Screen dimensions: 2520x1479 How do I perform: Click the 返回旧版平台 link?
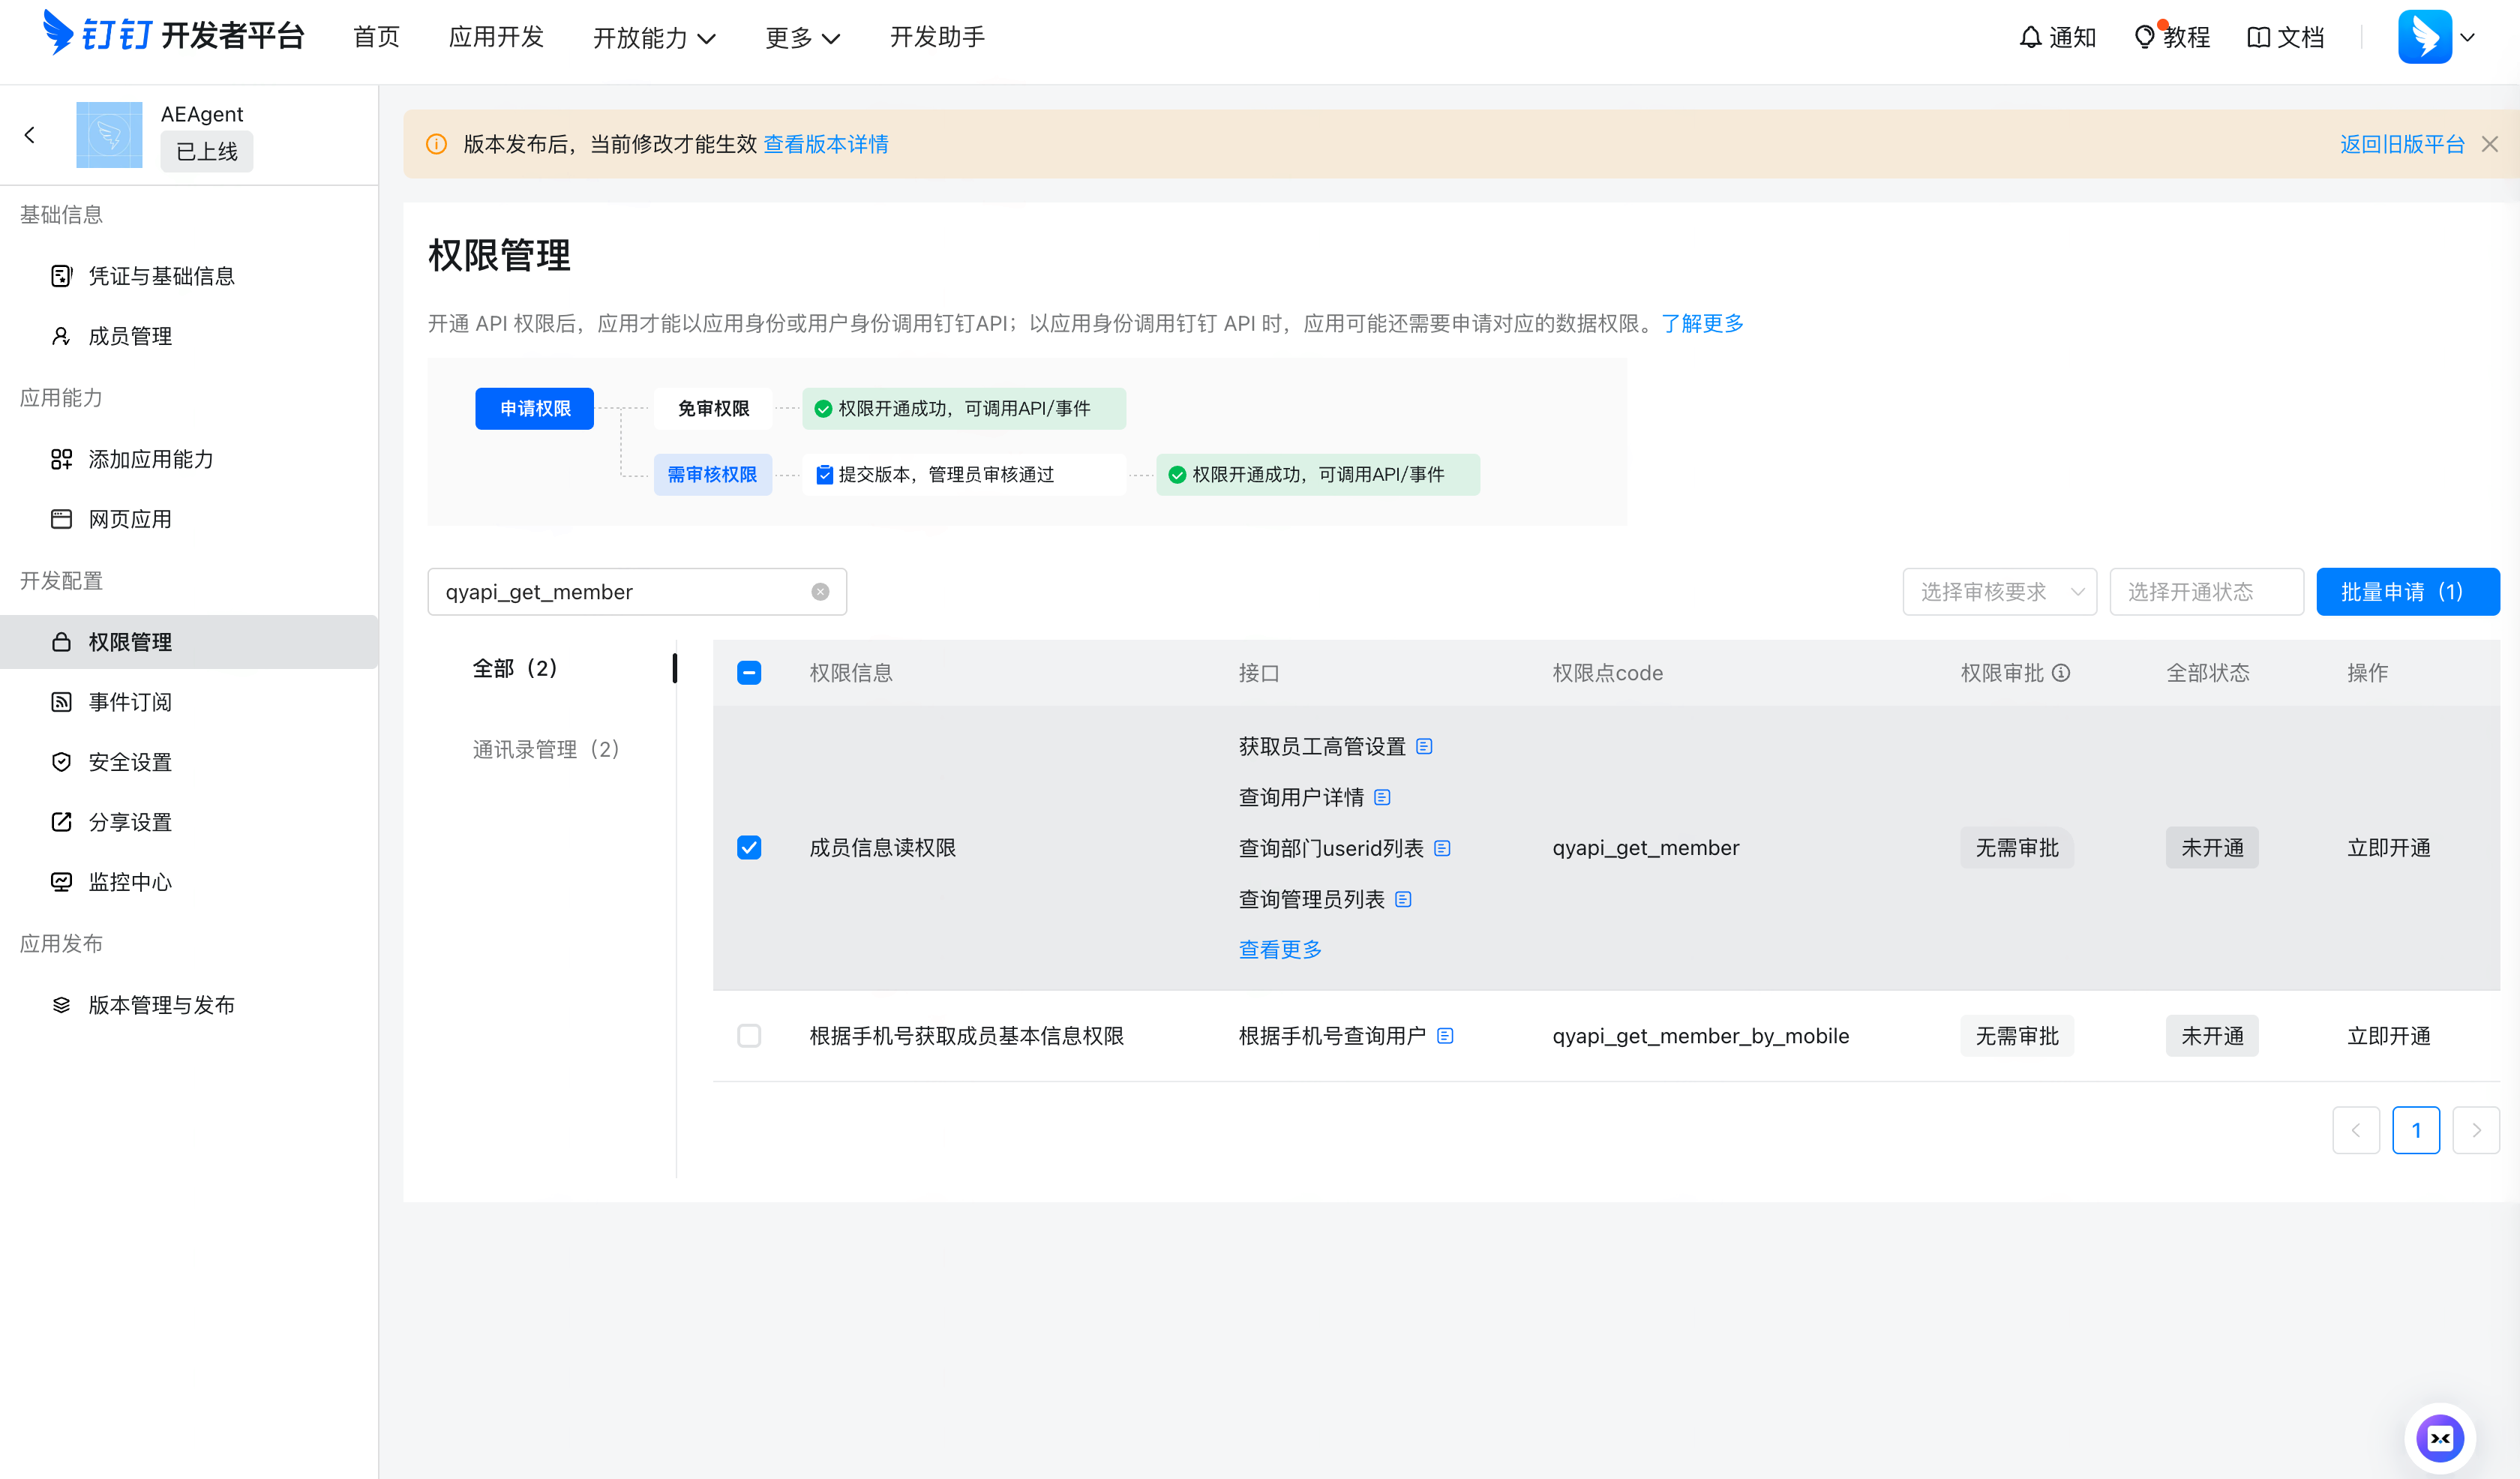(x=2402, y=144)
